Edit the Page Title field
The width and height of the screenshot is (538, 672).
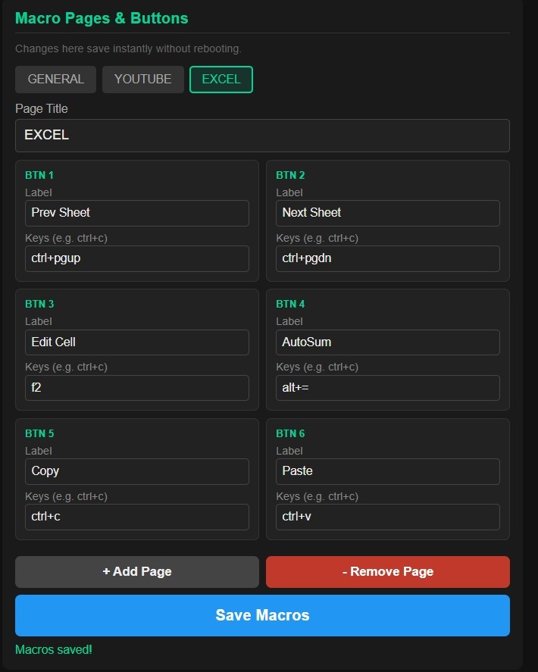262,136
